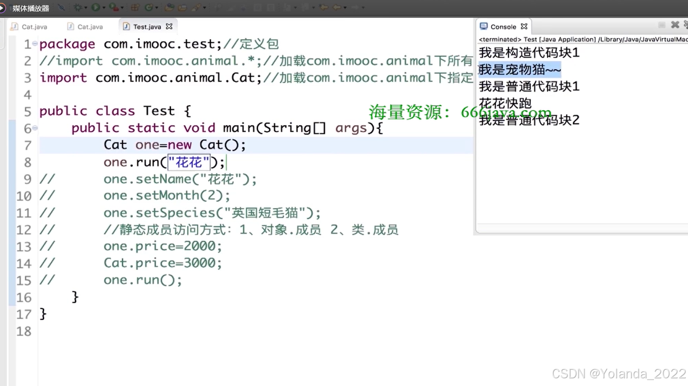The image size is (688, 386).
Task: Collapse the fold marker on line 1
Action: coord(35,44)
